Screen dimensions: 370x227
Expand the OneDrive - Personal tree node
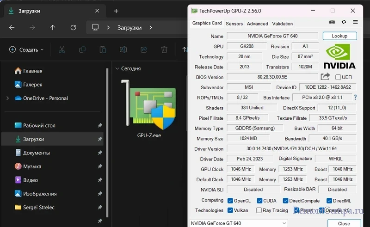tap(7, 98)
